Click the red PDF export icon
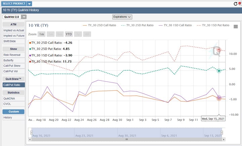242x146 pixels. point(240,4)
